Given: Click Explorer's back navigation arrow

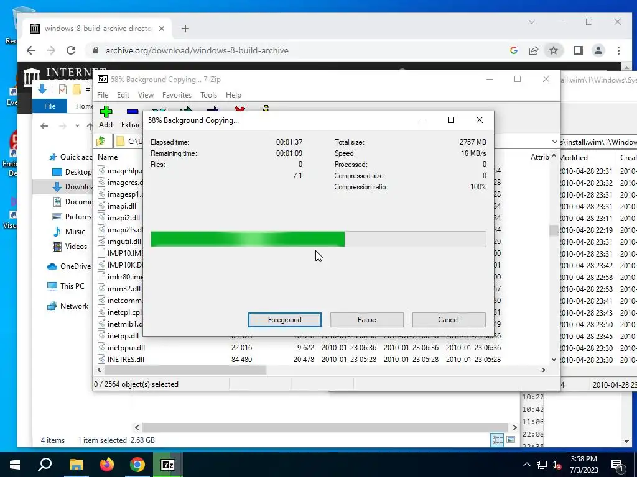Looking at the screenshot, I should click(44, 126).
